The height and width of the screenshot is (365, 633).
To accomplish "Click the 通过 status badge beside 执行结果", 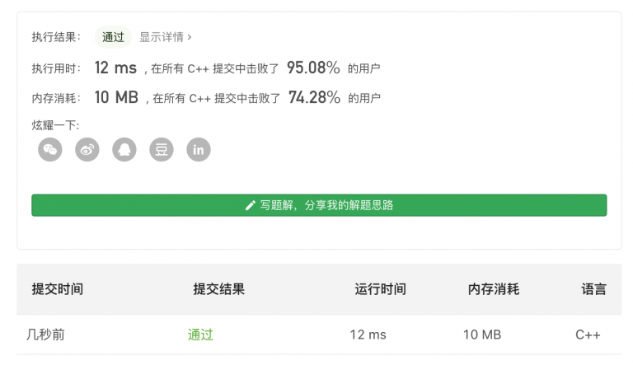I will (x=113, y=37).
